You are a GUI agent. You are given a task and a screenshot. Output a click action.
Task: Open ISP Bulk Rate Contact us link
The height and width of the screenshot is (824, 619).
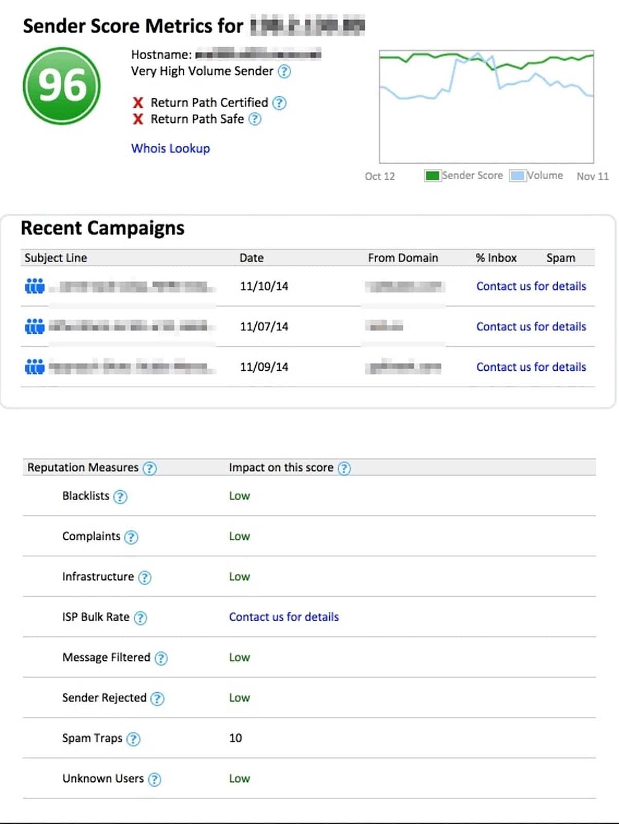tap(284, 617)
